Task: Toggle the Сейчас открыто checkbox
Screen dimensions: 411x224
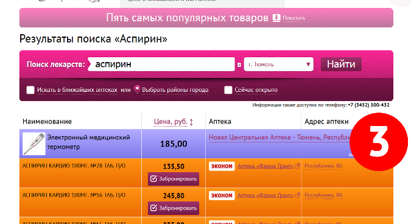Action: point(228,90)
